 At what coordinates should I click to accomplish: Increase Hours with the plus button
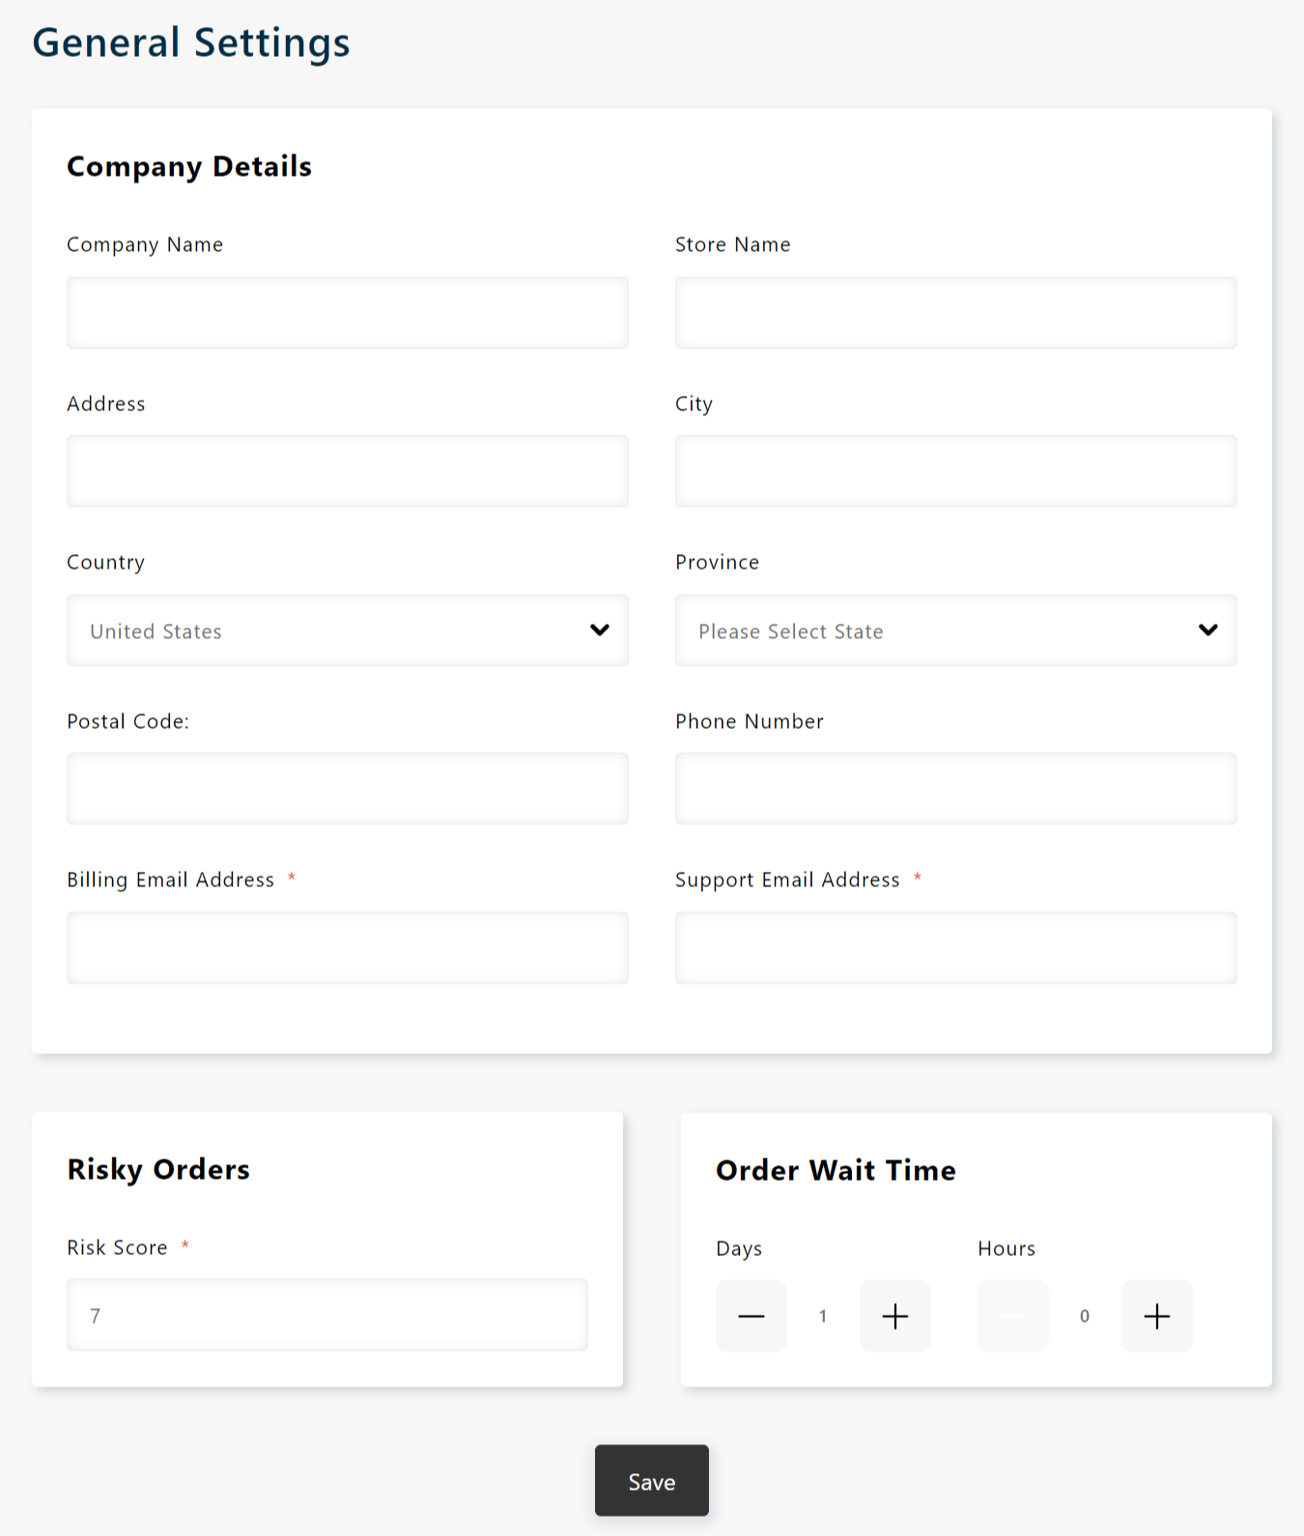1156,1316
